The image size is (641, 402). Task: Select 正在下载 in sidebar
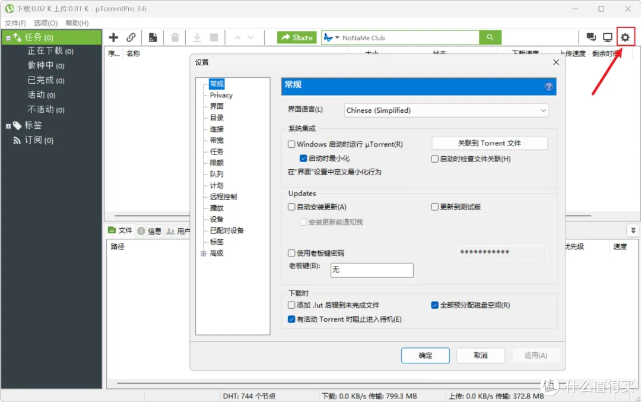(x=50, y=51)
